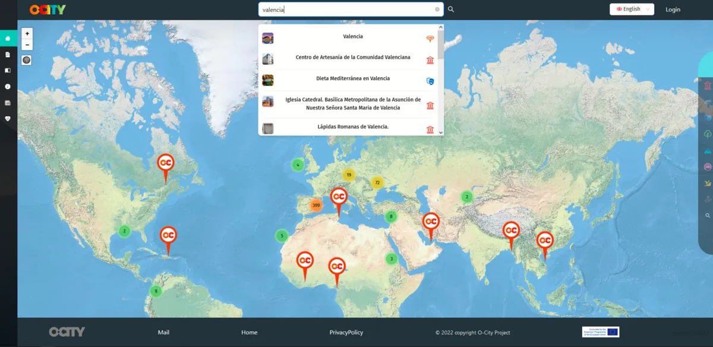This screenshot has height=347, width=713.
Task: Click thumbnail of Valencia result
Action: tap(268, 38)
